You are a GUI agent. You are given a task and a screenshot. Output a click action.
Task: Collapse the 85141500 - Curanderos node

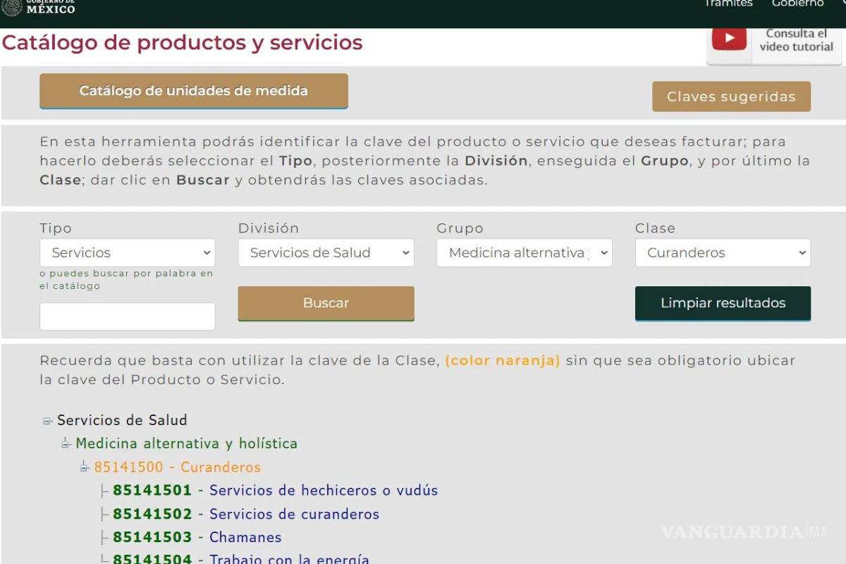point(84,467)
